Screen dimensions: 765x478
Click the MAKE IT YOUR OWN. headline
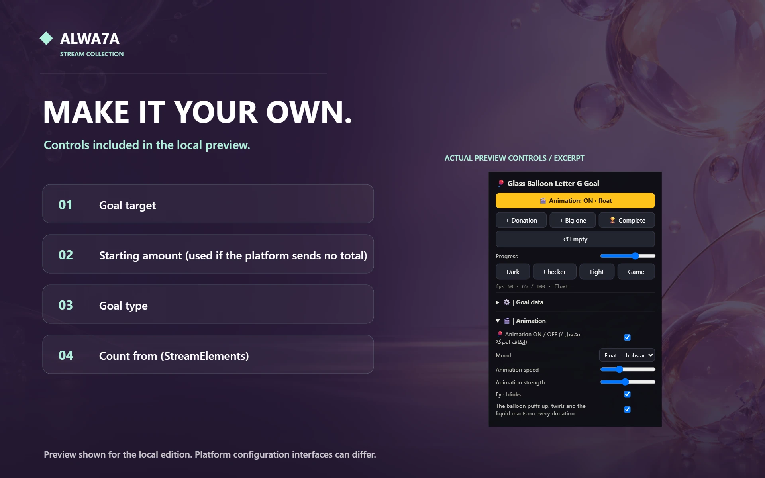coord(198,112)
